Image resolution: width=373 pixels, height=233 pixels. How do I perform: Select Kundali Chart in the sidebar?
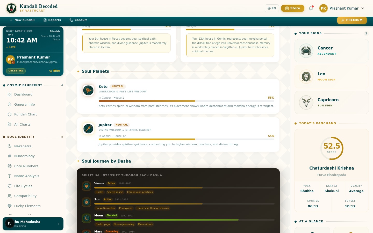(x=25, y=114)
